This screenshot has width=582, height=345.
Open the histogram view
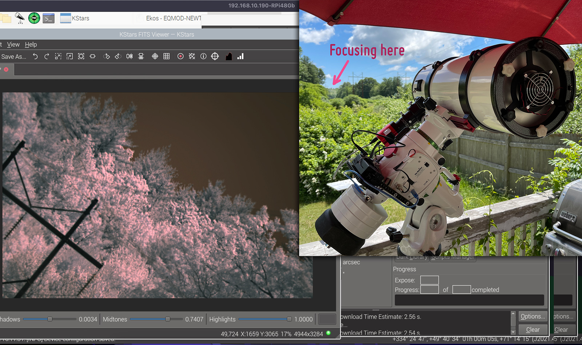tap(228, 56)
